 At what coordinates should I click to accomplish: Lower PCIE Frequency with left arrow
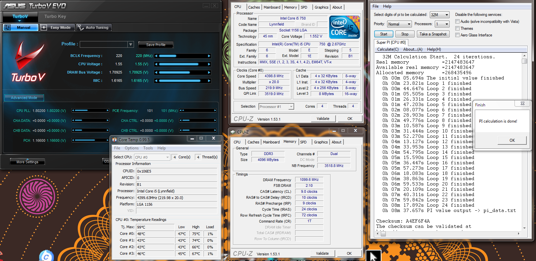tap(181, 111)
